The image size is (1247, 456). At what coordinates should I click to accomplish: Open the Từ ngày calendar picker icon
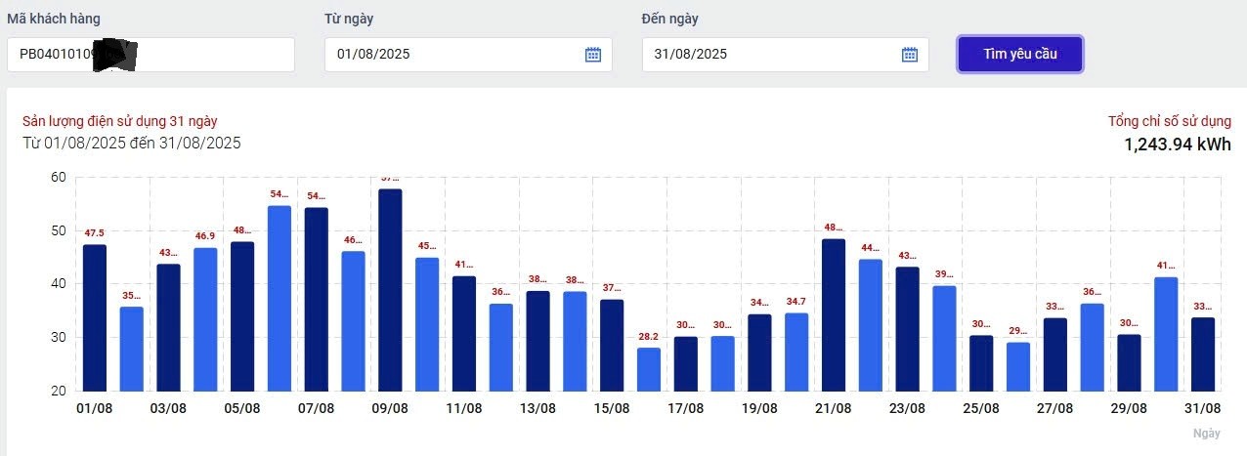[x=592, y=55]
